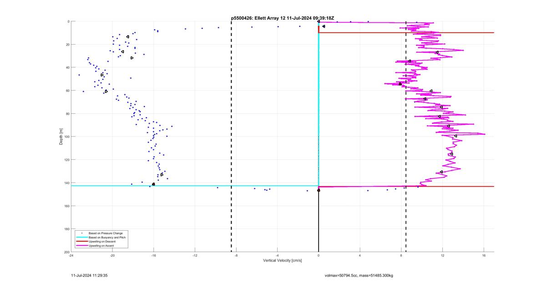The image size is (546, 283).
Task: Pick the red line sample in legend
Action: coord(81,241)
